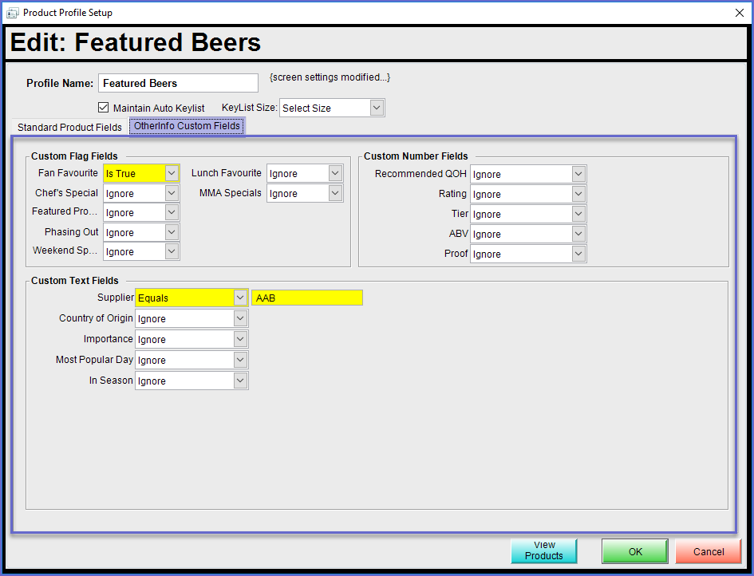Toggle the Maintain Auto Keylist checkbox
The height and width of the screenshot is (576, 754).
tap(103, 108)
